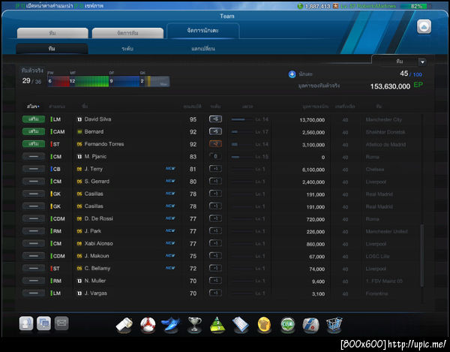Toggle the grey dash button for S. Gerrard

[x=34, y=181]
